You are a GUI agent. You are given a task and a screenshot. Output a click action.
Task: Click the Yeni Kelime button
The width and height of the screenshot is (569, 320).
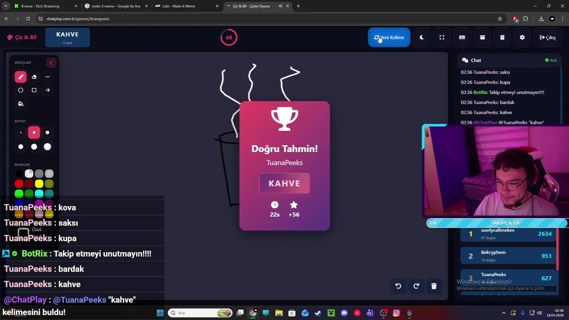point(389,37)
